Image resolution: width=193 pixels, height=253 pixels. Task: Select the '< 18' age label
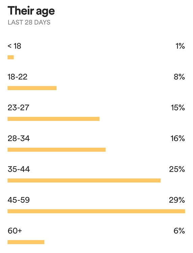[x=14, y=46]
